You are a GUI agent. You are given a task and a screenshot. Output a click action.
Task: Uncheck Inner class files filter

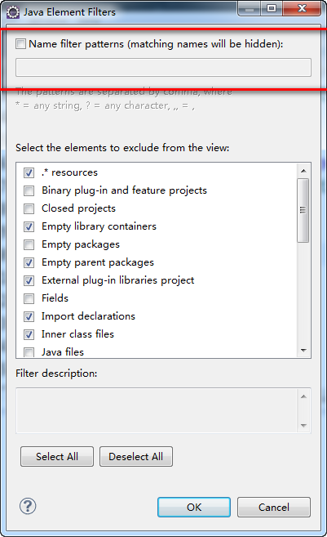pos(29,334)
